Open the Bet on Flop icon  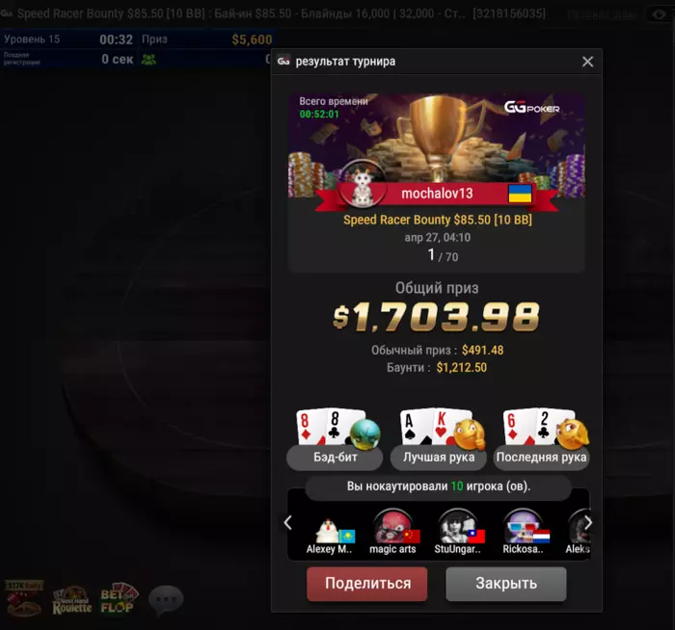pyautogui.click(x=120, y=598)
